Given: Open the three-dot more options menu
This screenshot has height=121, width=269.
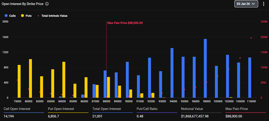Looking at the screenshot, I should pos(263,4).
